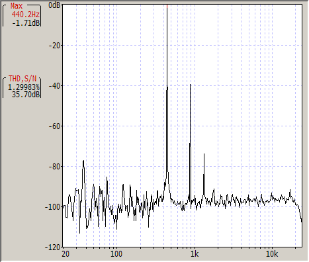This screenshot has width=309, height=262.
Task: Click the 10k frequency axis label
Action: tap(272, 254)
